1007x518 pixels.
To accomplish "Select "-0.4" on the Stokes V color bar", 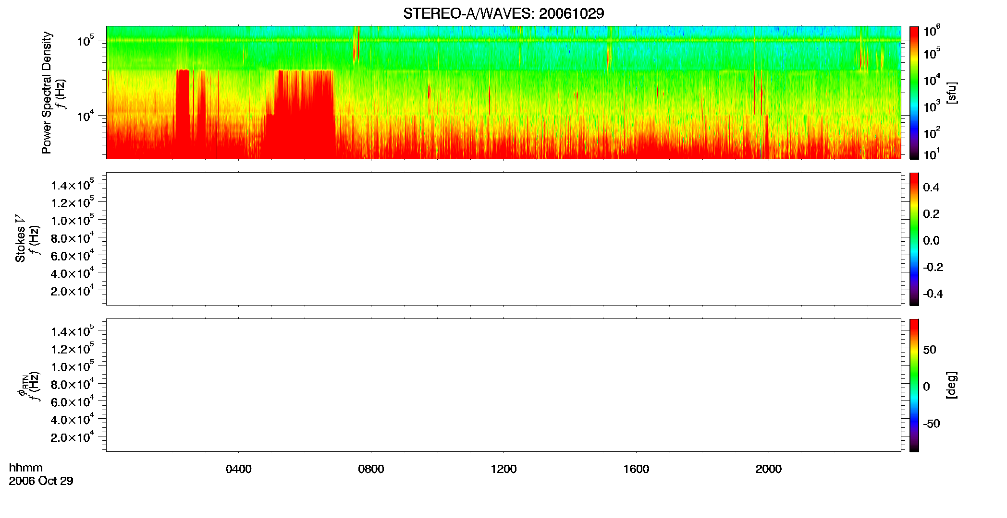I will point(933,294).
